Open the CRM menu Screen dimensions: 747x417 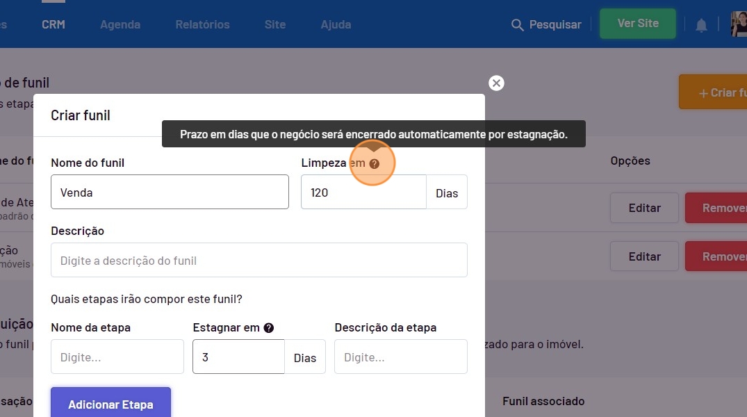pyautogui.click(x=54, y=24)
